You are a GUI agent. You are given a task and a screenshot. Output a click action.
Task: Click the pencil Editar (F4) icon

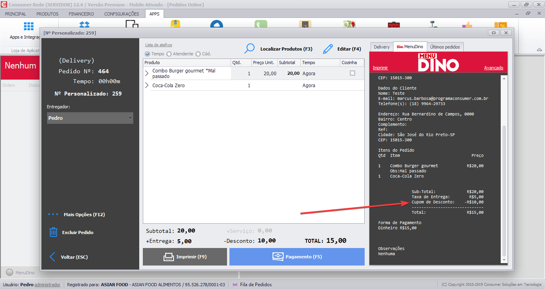pyautogui.click(x=328, y=49)
